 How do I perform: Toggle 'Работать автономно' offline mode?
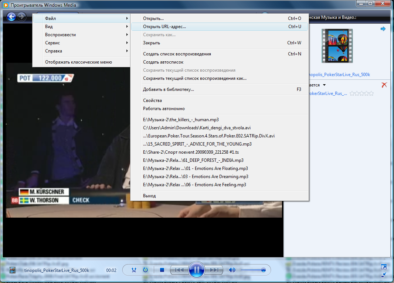pyautogui.click(x=164, y=109)
